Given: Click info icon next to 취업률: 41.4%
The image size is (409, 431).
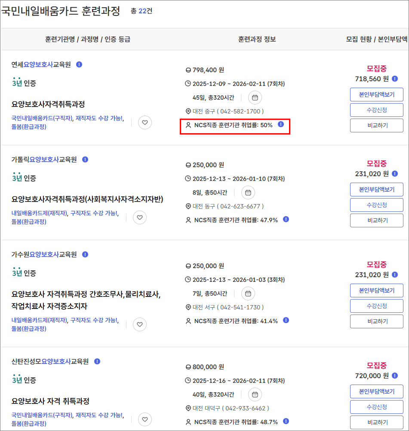Looking at the screenshot, I should 286,320.
